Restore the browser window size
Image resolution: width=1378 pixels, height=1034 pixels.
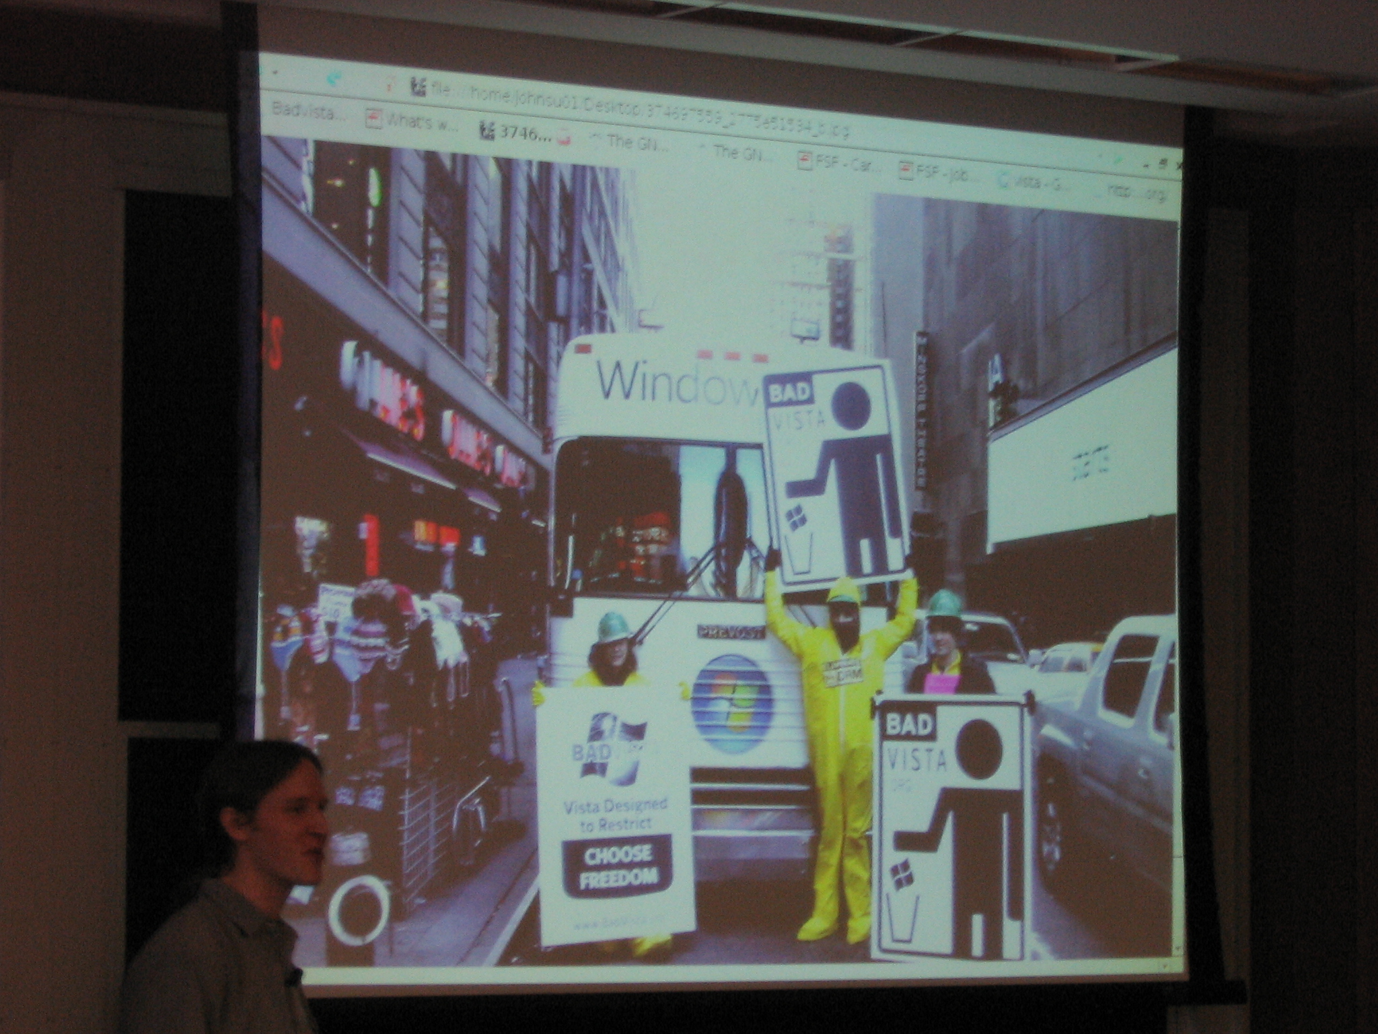pyautogui.click(x=1162, y=164)
